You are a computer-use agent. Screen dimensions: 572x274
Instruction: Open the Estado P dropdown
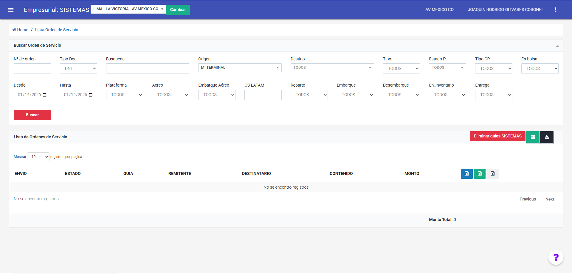coord(447,68)
